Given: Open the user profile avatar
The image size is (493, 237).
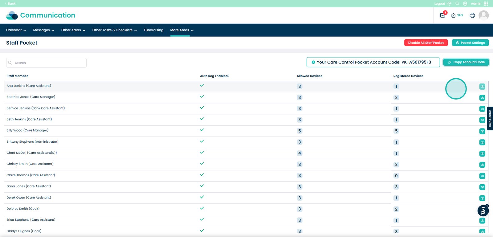Looking at the screenshot, I should (483, 15).
